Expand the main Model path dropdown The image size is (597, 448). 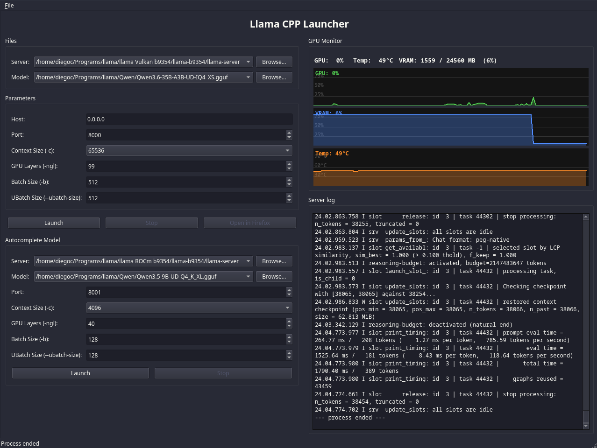tap(249, 77)
